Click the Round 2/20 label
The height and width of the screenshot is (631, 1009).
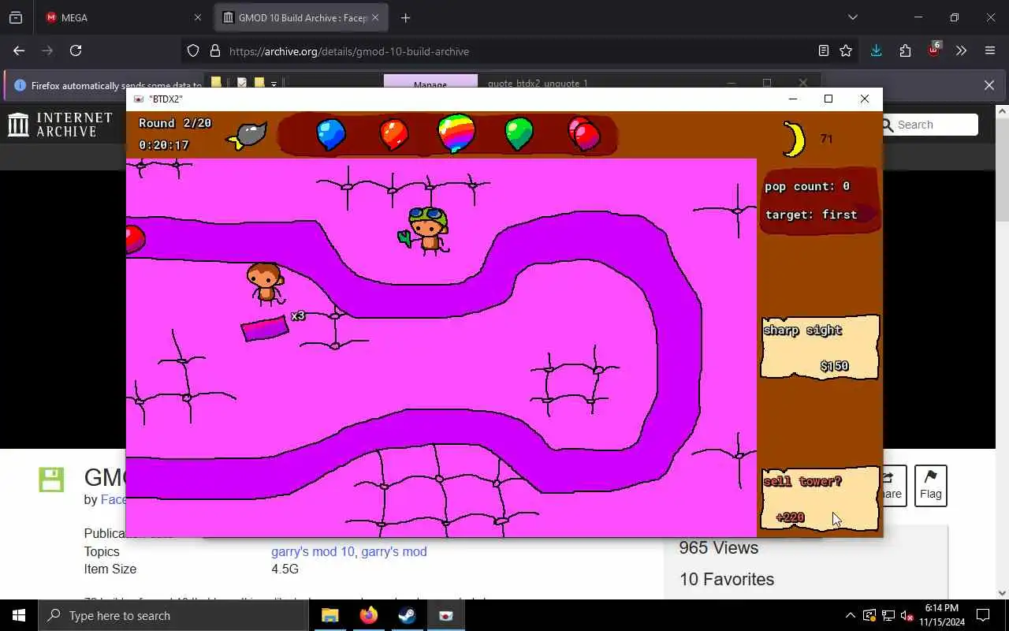[x=175, y=123]
